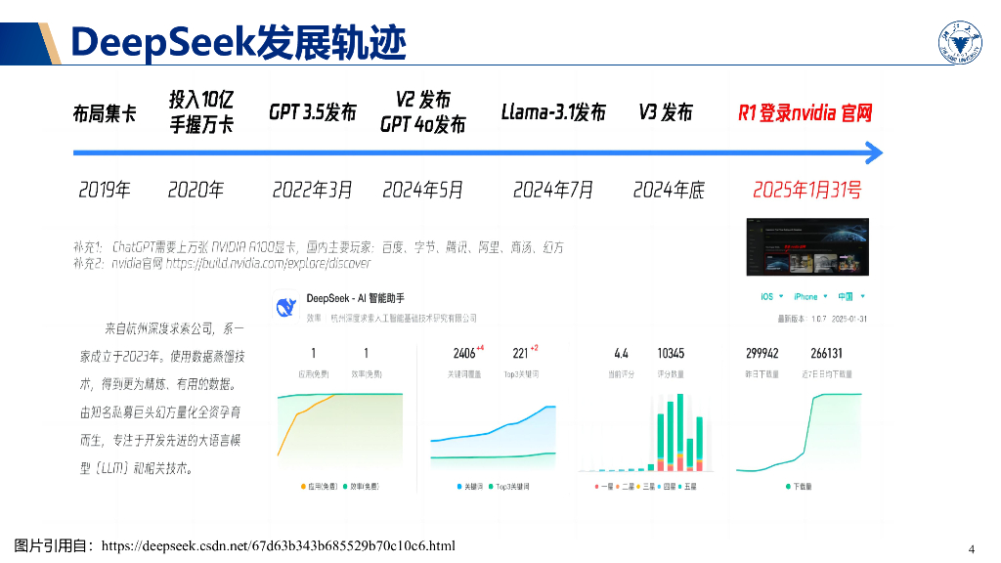
Task: Select the 布局集卡 timeline label
Action: tap(104, 113)
